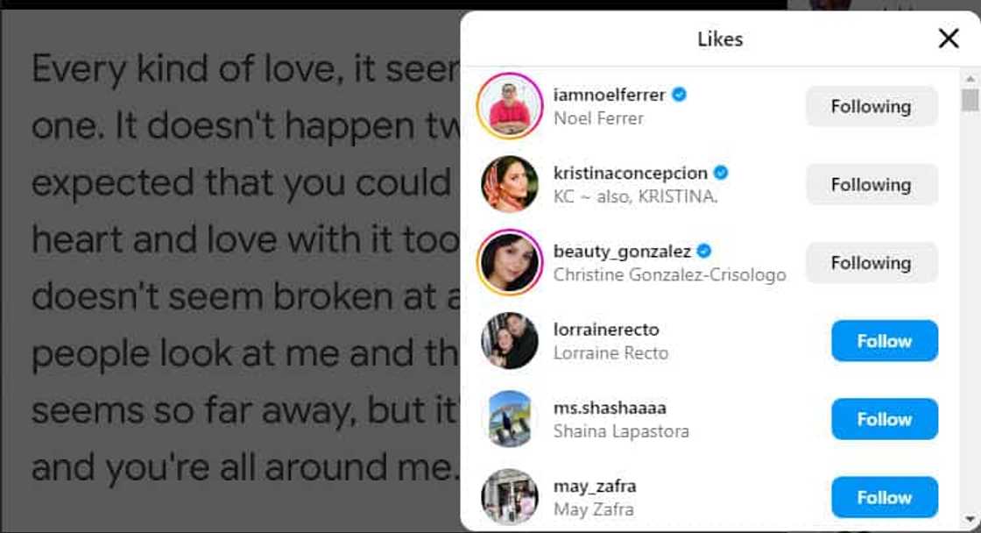The image size is (981, 533).
Task: Click the Likes list scrollbar thumb
Action: [x=969, y=100]
